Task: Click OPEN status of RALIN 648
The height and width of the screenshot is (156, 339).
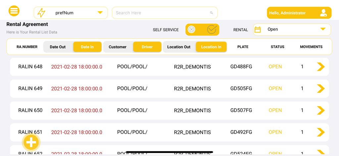Action: coord(275,67)
